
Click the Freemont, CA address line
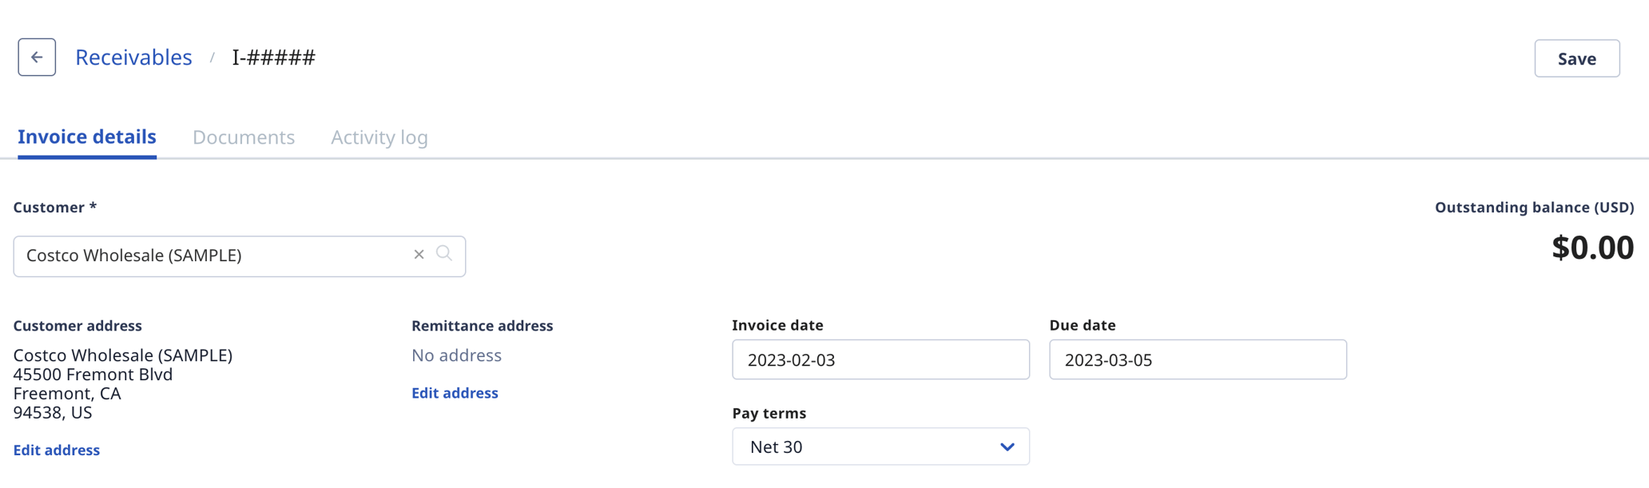pyautogui.click(x=67, y=394)
